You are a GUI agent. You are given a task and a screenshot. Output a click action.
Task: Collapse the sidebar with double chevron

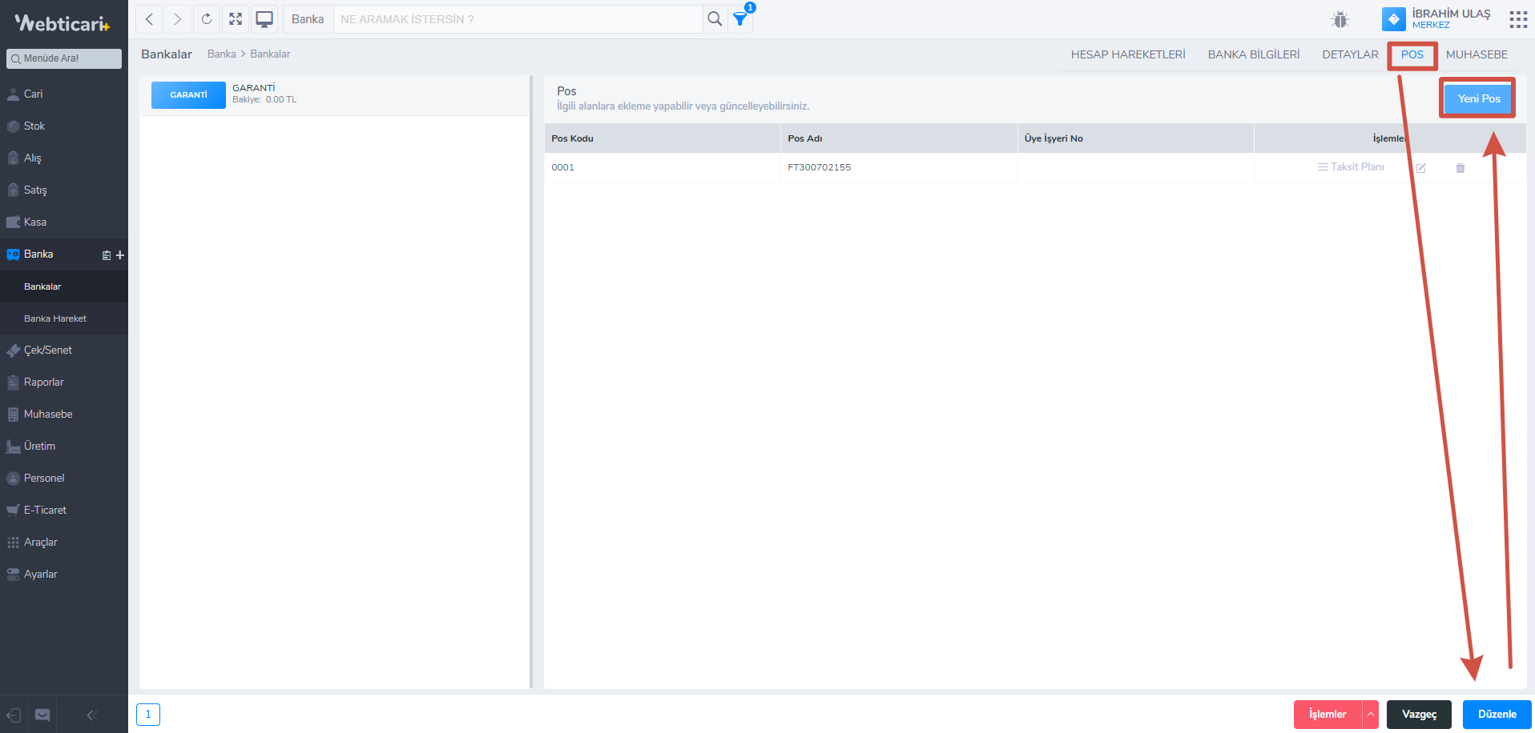(x=91, y=715)
